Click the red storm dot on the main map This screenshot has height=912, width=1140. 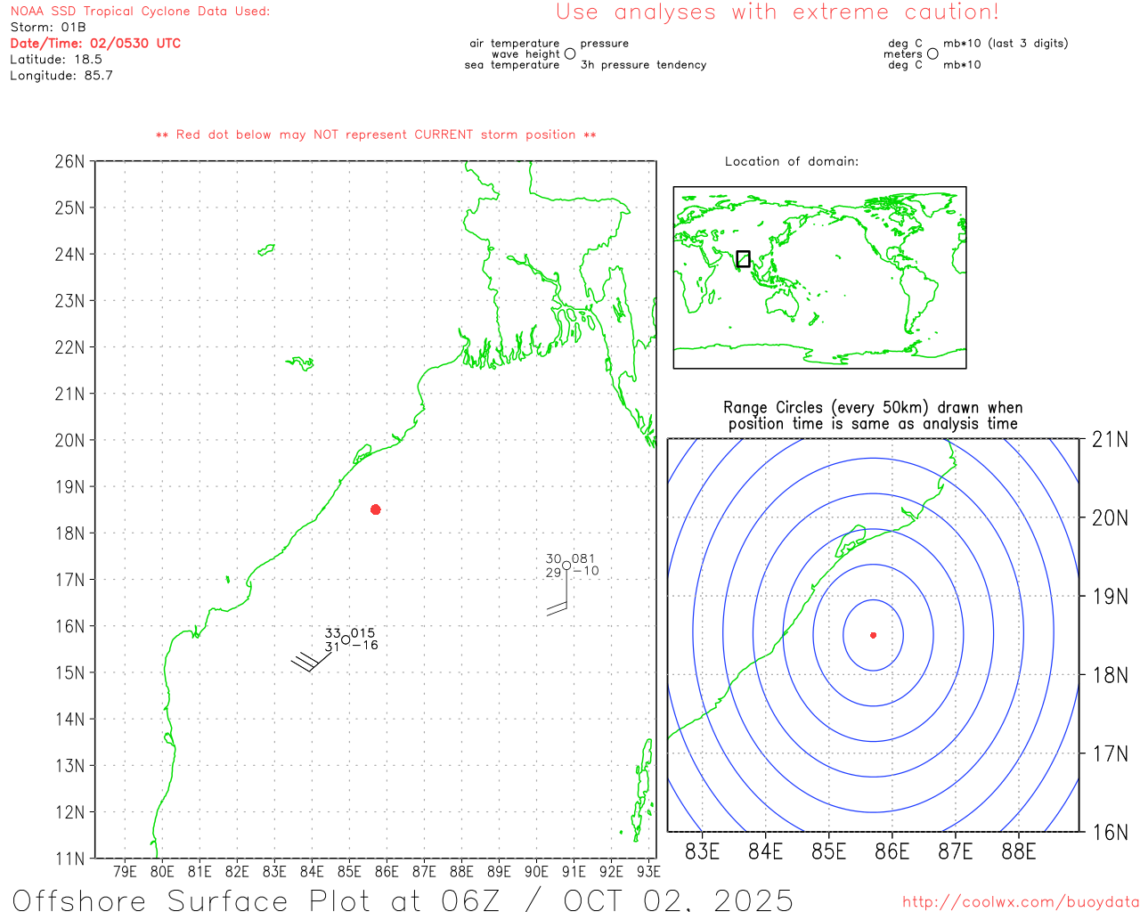[x=376, y=509]
